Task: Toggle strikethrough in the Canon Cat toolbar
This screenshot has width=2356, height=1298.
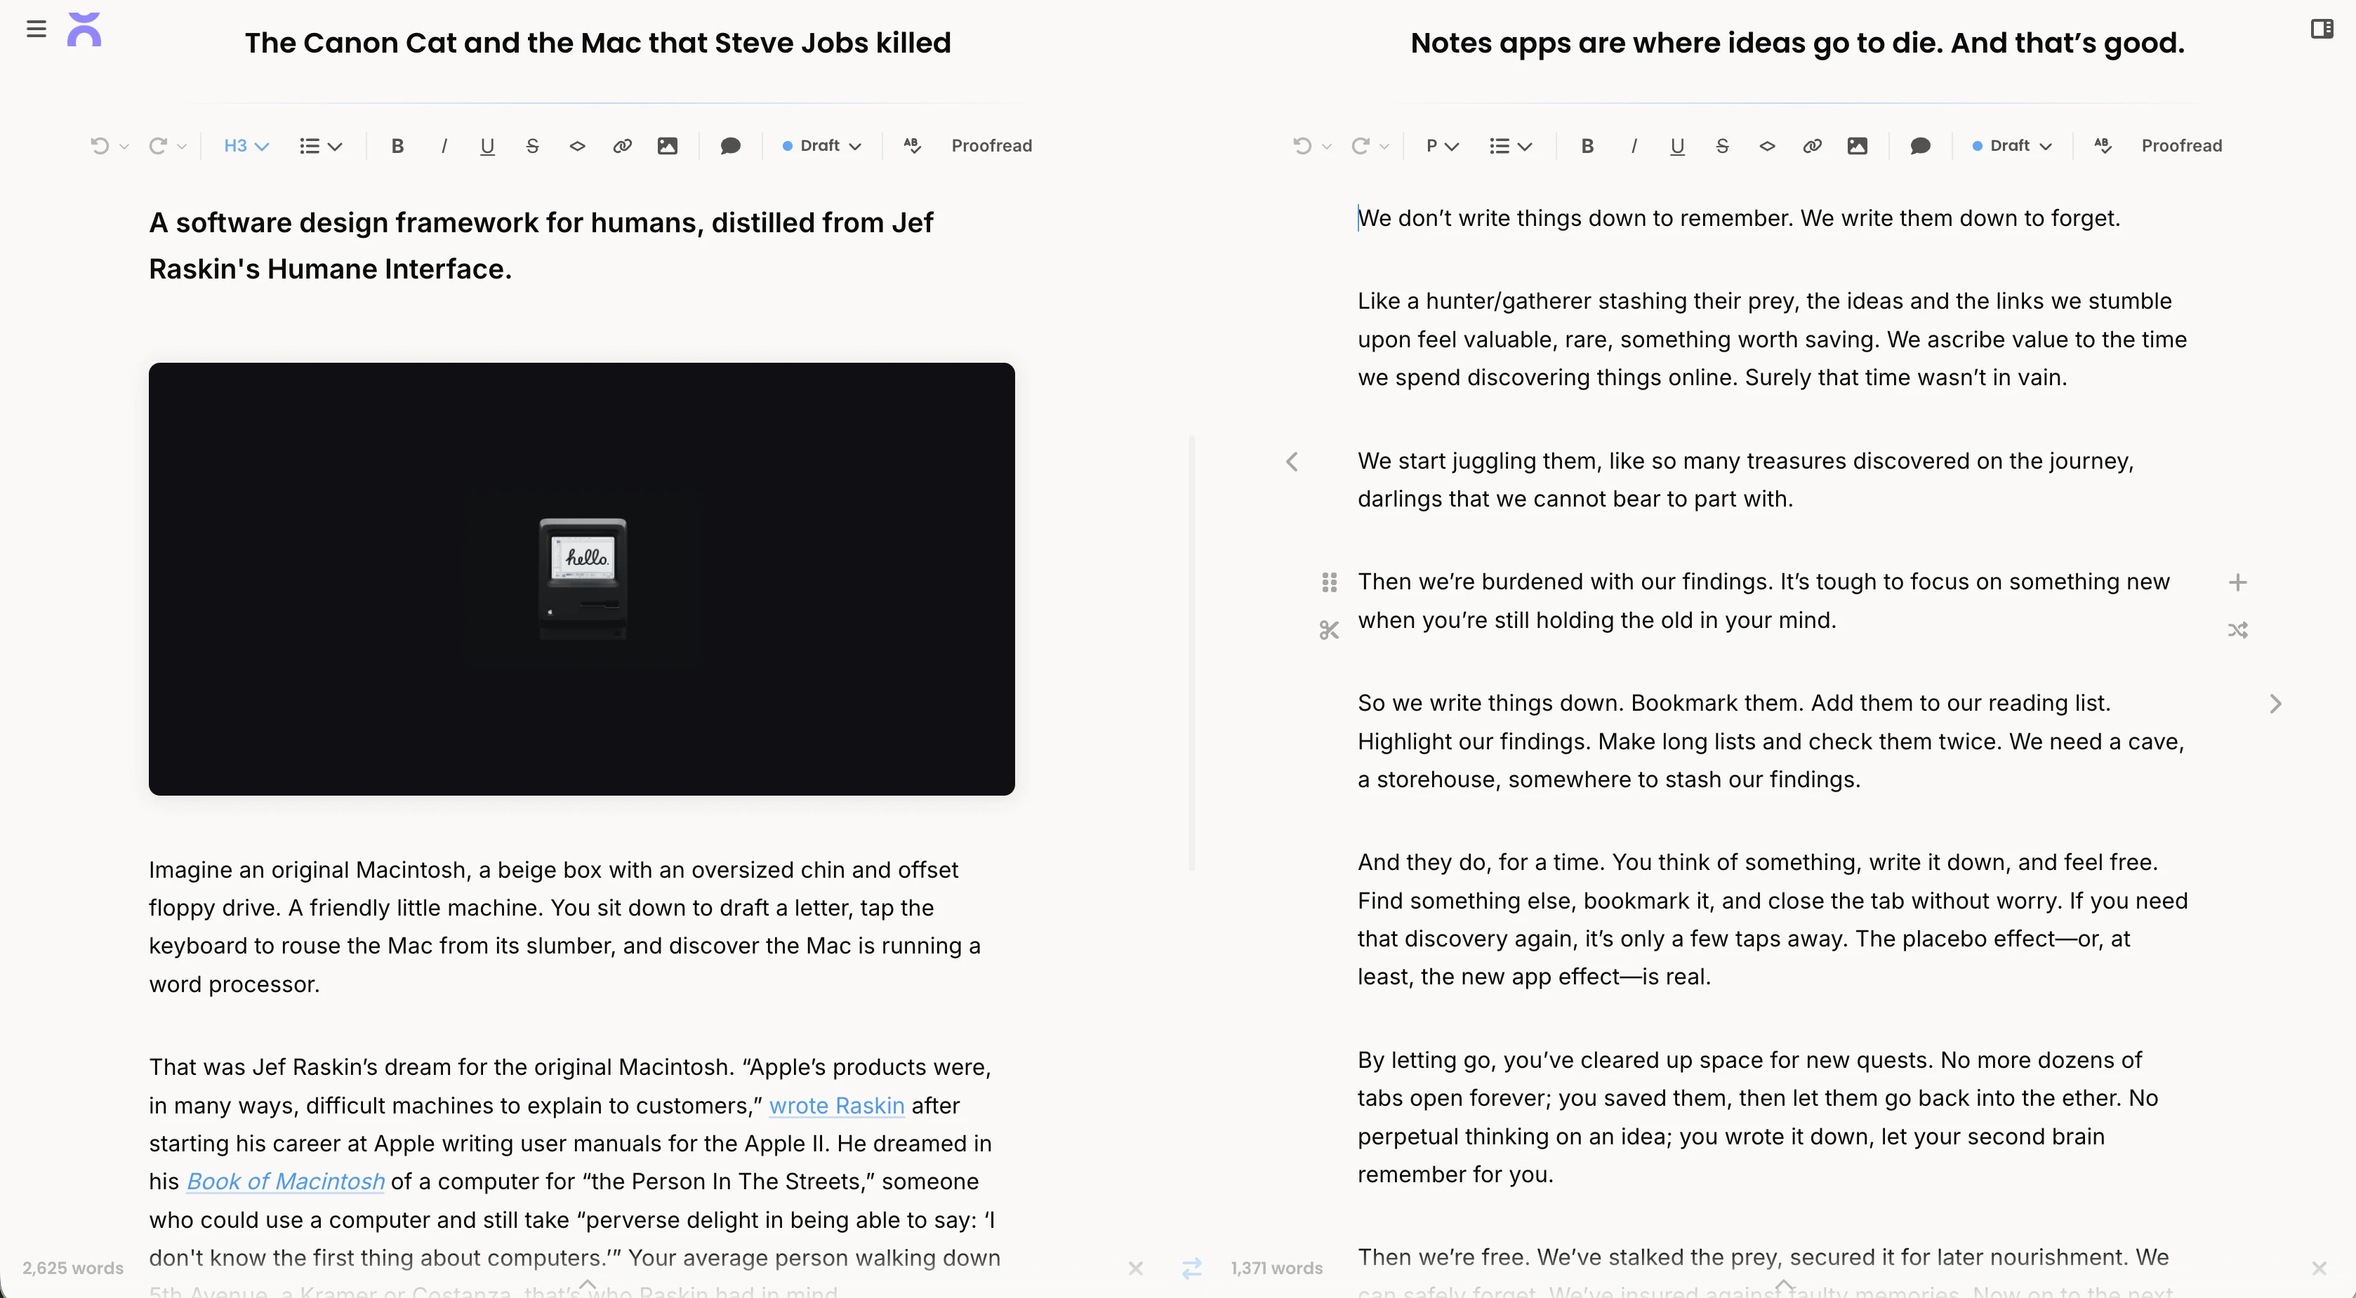Action: pyautogui.click(x=532, y=146)
